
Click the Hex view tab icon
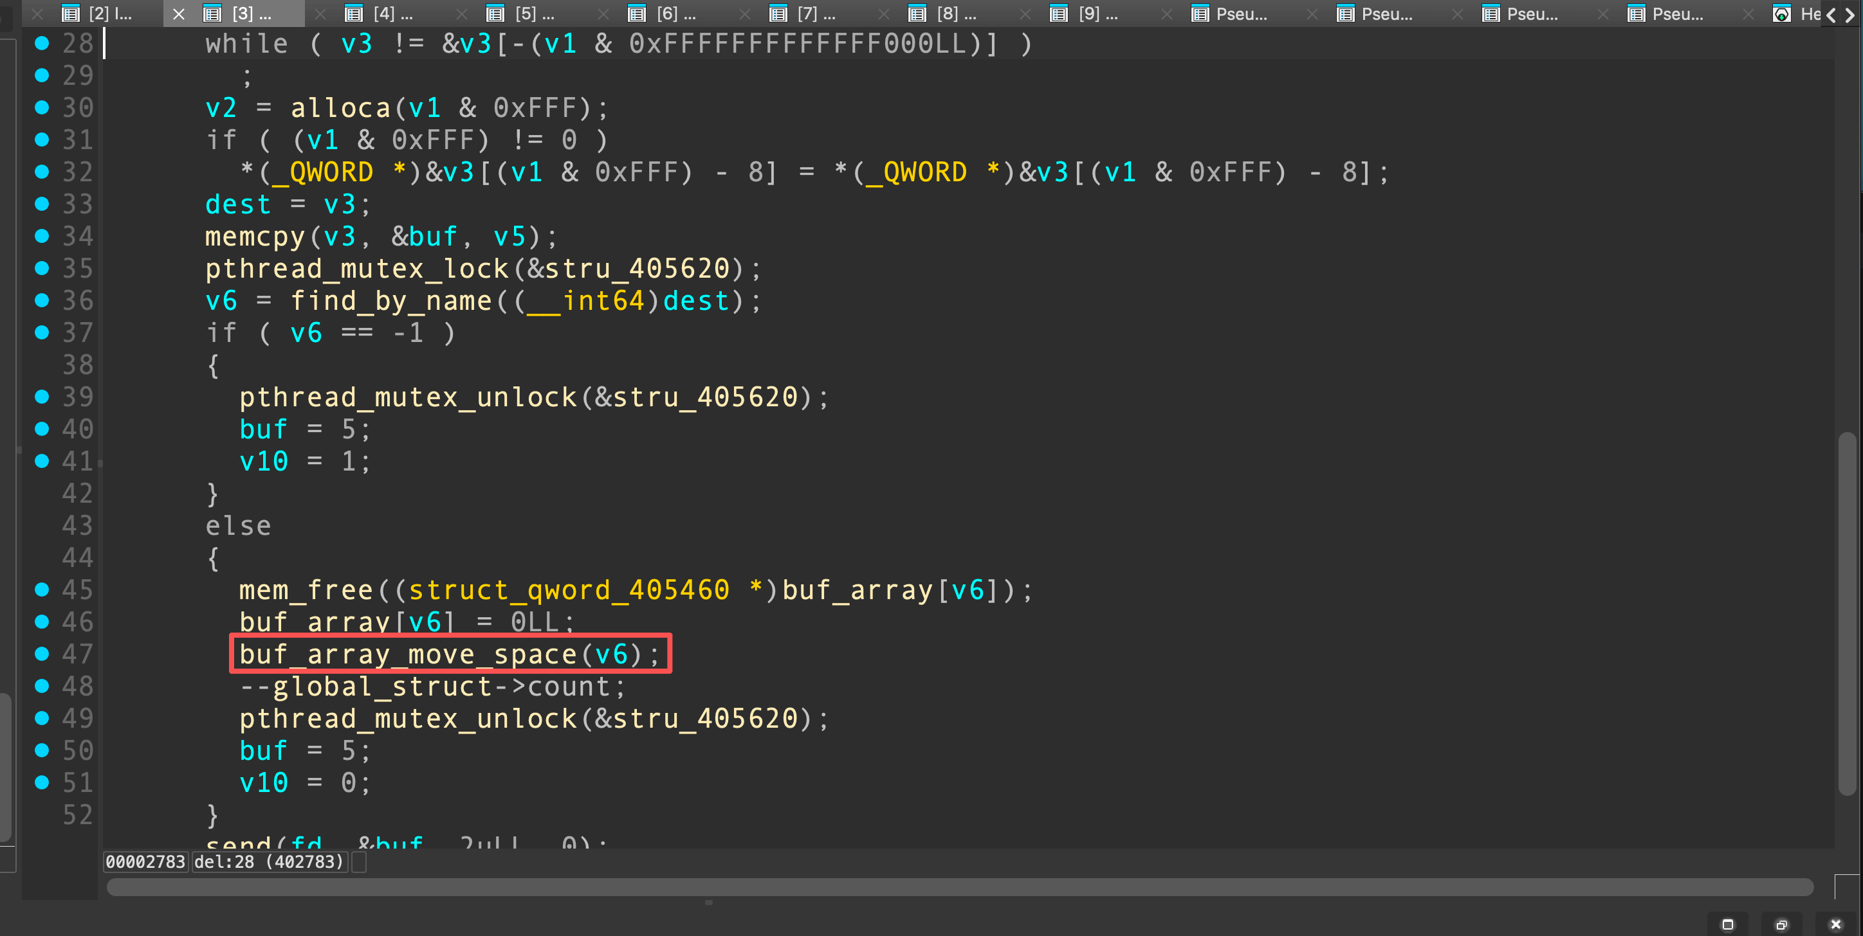1781,14
